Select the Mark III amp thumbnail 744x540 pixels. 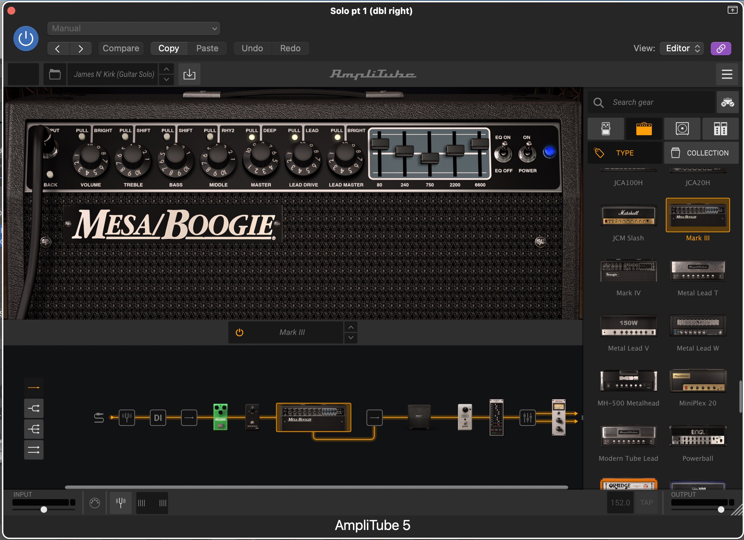point(698,215)
